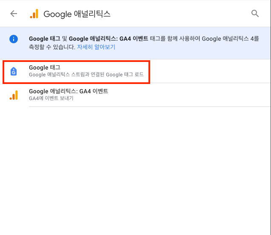
Task: Open the 자세히 알아보기 link
Action: (x=96, y=47)
